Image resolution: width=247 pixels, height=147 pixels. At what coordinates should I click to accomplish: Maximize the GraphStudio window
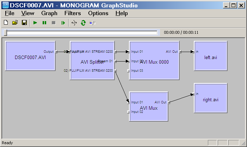[234, 6]
